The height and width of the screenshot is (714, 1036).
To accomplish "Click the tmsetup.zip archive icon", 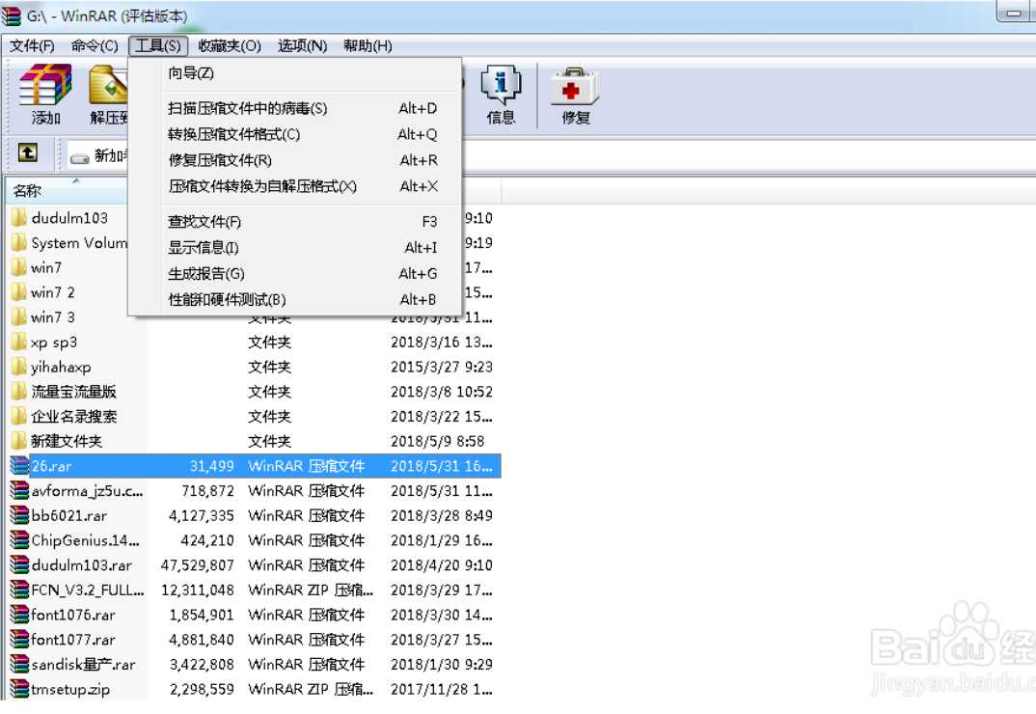I will (20, 689).
